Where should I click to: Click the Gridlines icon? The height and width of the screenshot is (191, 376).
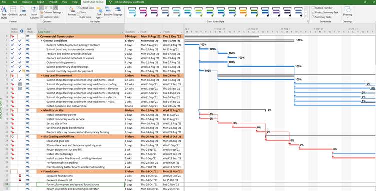pos(13,12)
